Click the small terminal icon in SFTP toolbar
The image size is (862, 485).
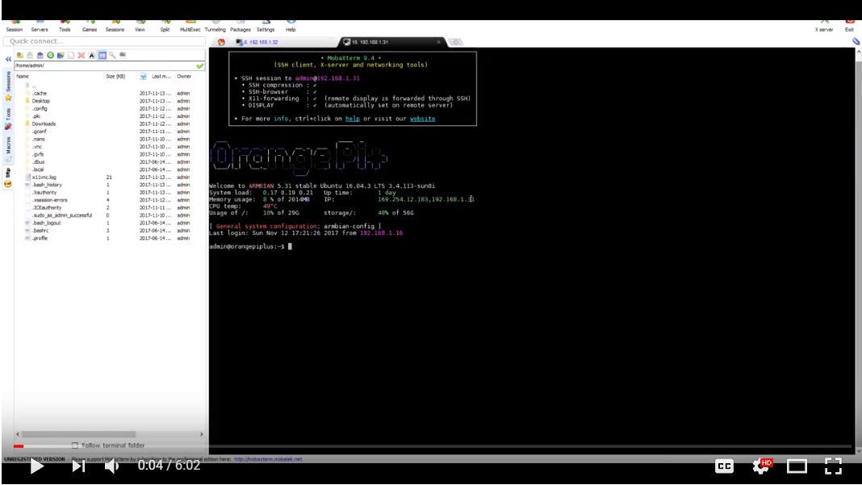point(123,55)
